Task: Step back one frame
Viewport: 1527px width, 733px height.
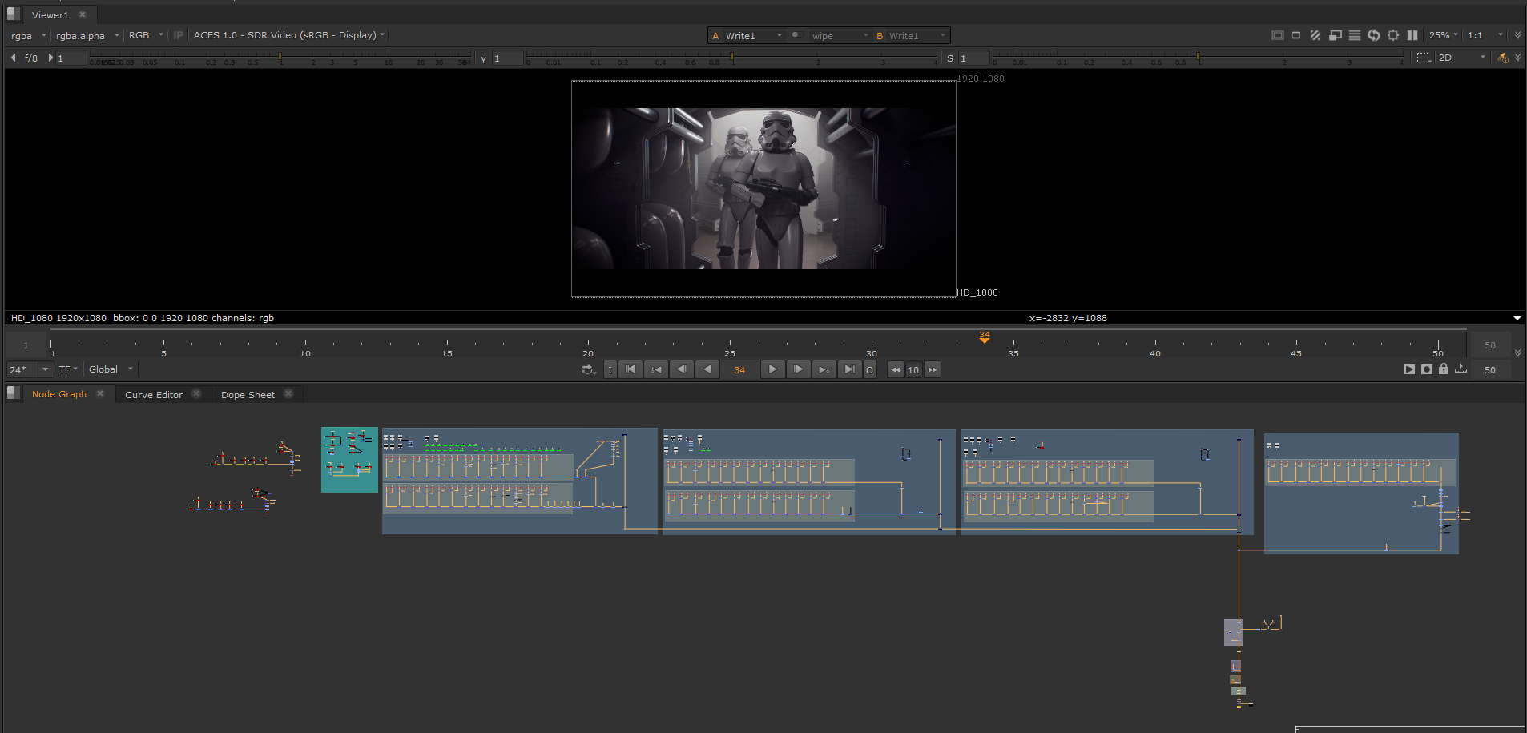Action: tap(681, 369)
